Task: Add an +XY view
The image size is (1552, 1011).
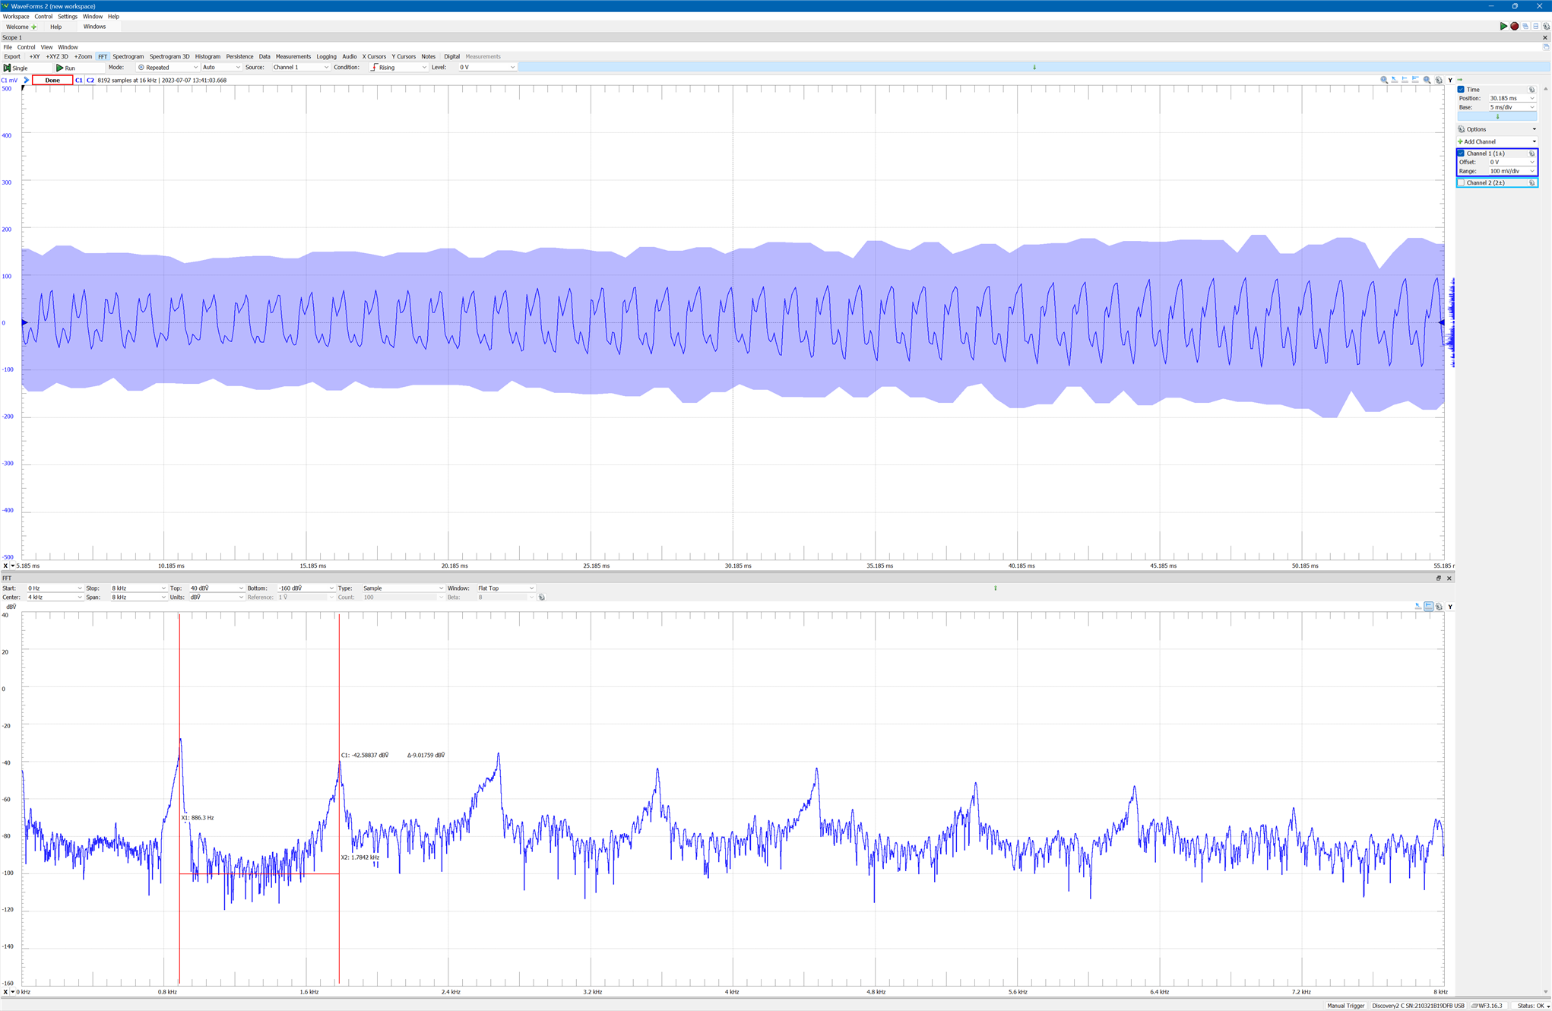Action: (x=34, y=57)
